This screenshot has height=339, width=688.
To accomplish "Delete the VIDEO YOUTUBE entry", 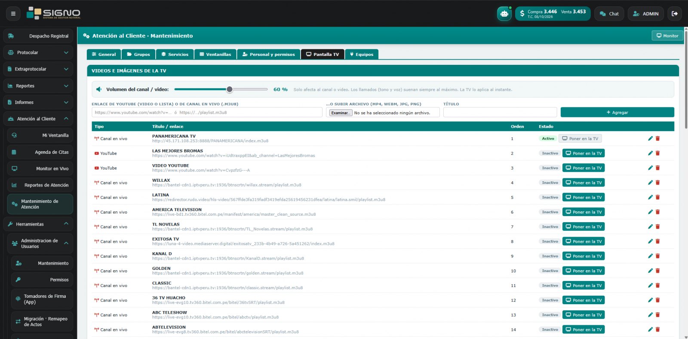I will [658, 168].
